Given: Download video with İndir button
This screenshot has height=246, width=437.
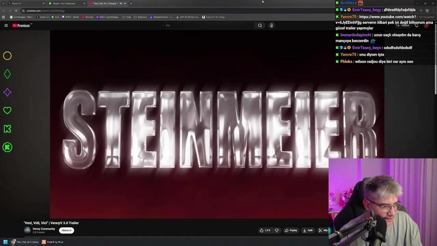Looking at the screenshot, I should [308, 230].
